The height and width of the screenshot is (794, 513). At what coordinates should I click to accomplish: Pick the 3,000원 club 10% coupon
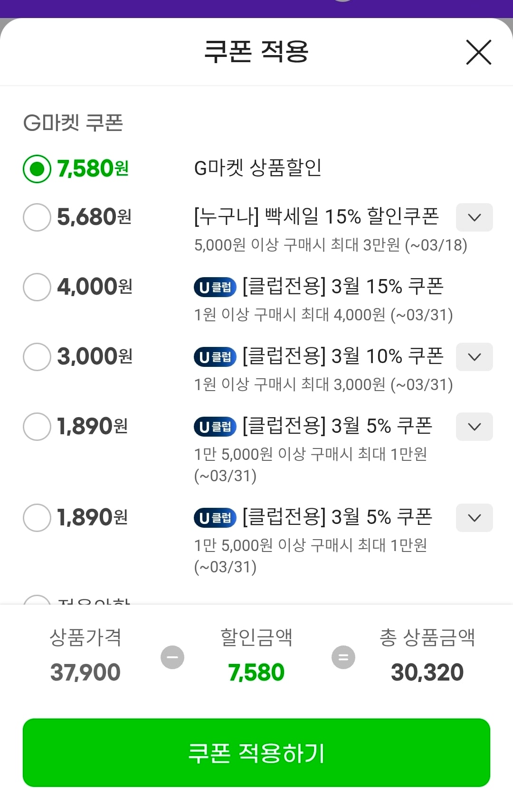(37, 357)
